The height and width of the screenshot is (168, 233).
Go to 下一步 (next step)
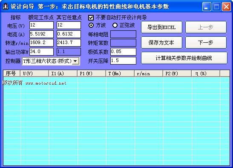coord(206,43)
